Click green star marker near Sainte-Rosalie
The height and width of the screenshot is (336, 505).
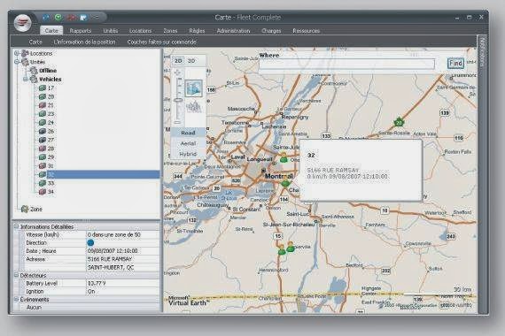tap(399, 122)
